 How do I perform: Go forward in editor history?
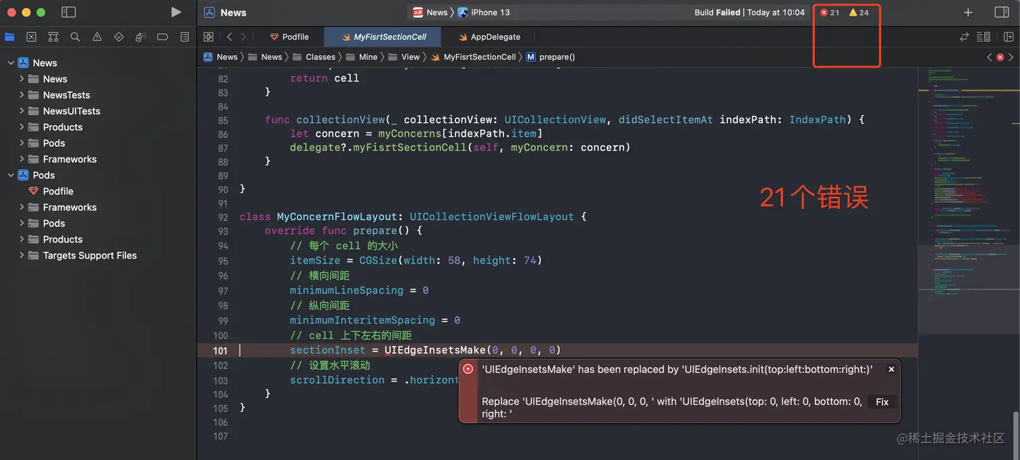point(244,37)
